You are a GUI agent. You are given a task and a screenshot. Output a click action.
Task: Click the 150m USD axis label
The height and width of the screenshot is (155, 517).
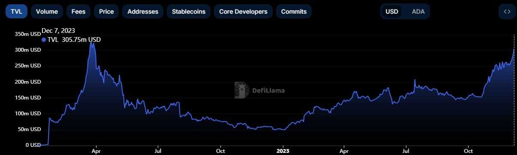(27, 97)
